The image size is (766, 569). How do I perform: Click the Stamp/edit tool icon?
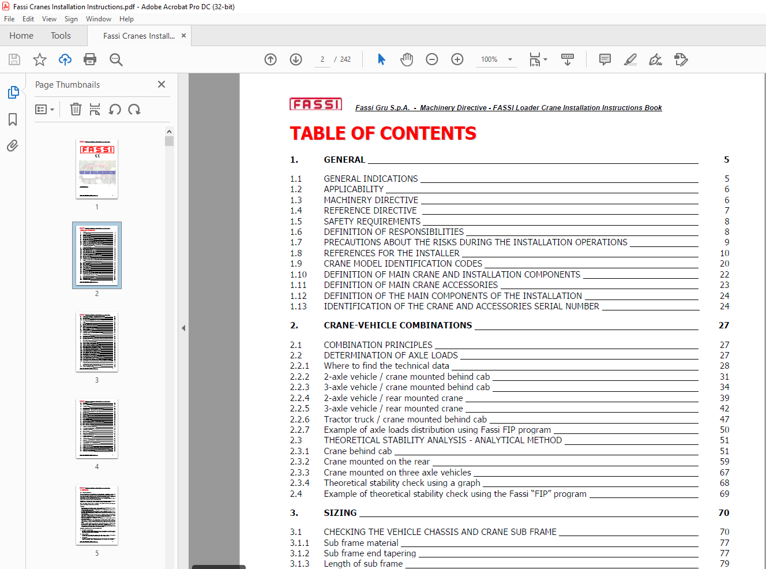tap(681, 59)
